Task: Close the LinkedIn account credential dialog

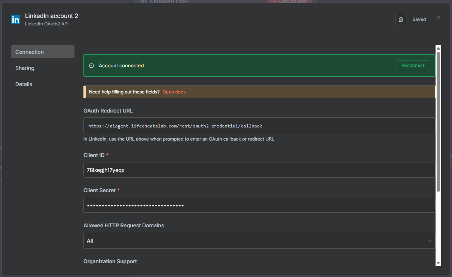Action: (438, 18)
